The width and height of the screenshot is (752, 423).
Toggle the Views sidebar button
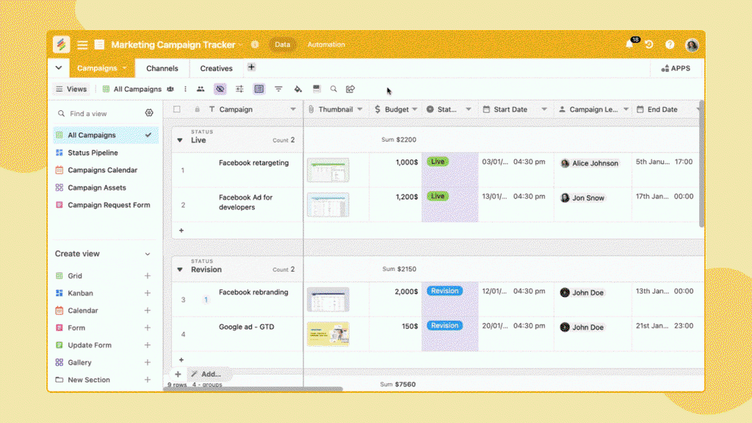click(71, 89)
